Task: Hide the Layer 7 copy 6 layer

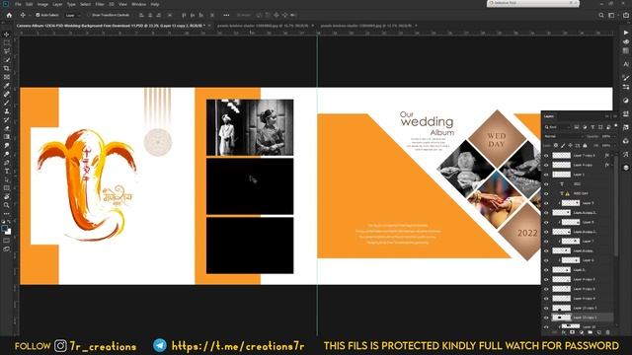Action: pos(546,156)
